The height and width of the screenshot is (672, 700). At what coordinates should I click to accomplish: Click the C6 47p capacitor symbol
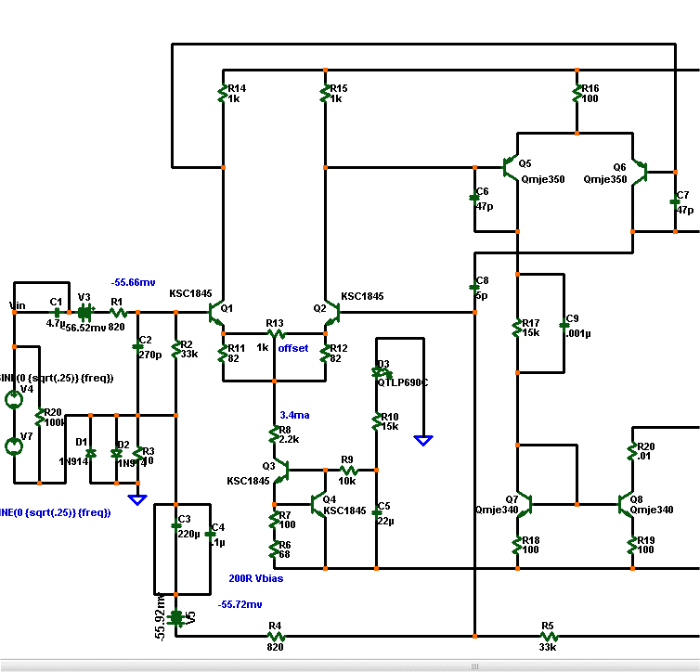pos(474,197)
